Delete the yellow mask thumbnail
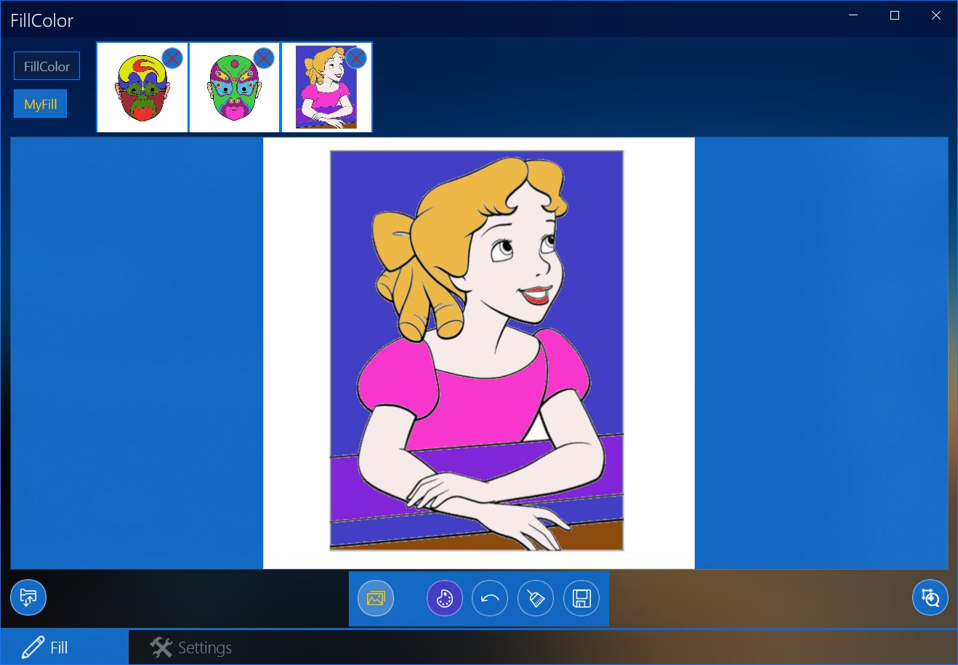 coord(172,57)
